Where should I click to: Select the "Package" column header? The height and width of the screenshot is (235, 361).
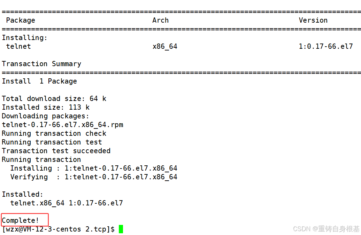21,20
